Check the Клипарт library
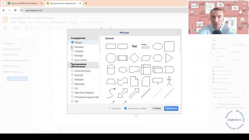Viewport: 249px width, 140px height. (72, 55)
